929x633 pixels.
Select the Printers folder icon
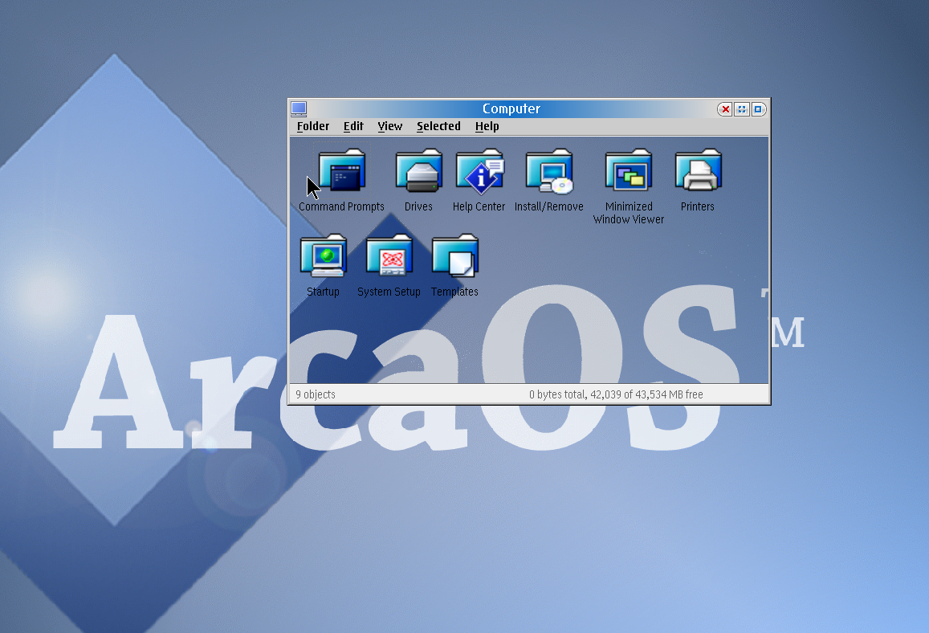pos(699,170)
